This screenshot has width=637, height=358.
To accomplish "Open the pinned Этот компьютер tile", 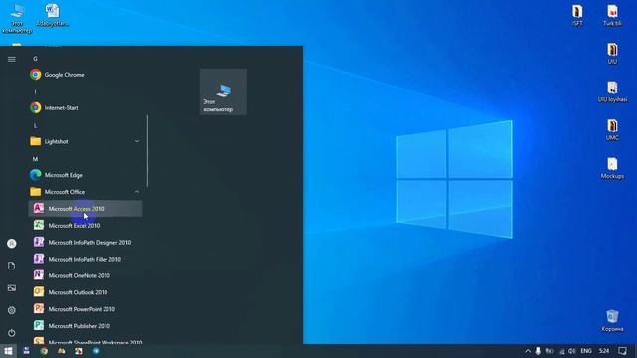I will pos(223,91).
